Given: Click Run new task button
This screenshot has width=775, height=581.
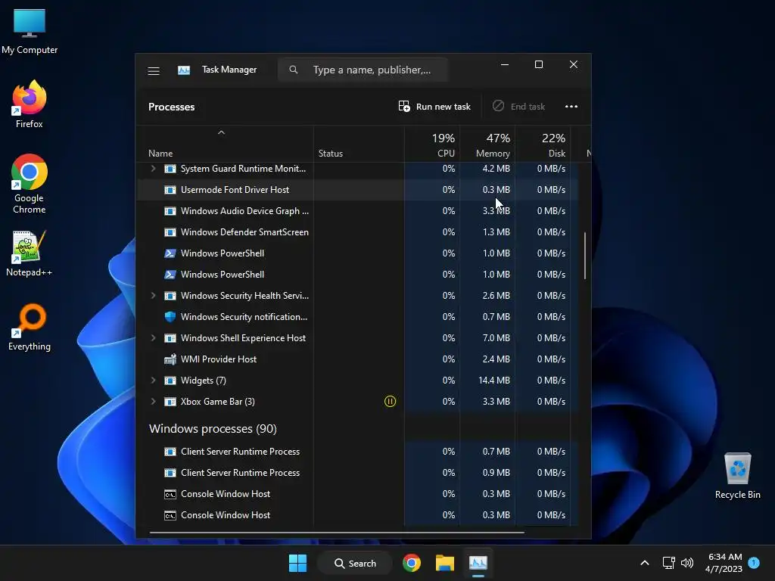Looking at the screenshot, I should 434,106.
